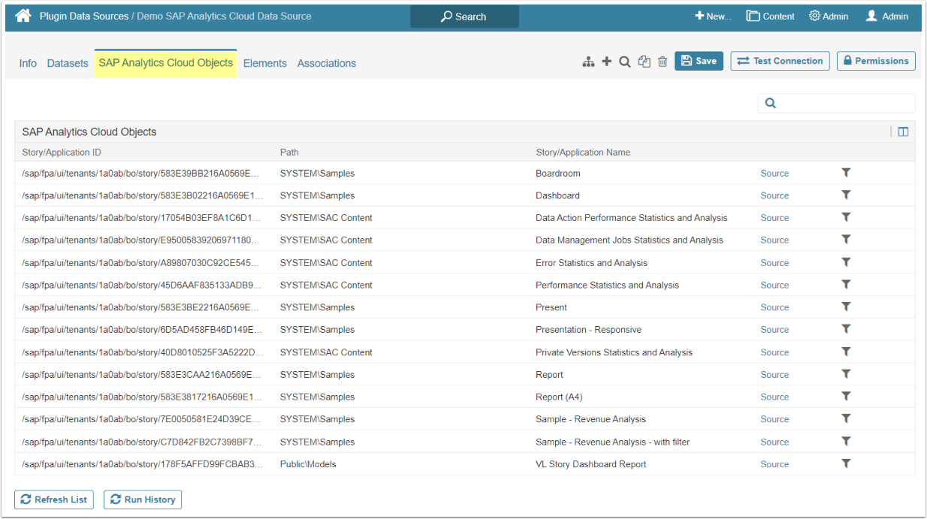This screenshot has width=927, height=519.
Task: Click filter icon for Present row
Action: [846, 307]
